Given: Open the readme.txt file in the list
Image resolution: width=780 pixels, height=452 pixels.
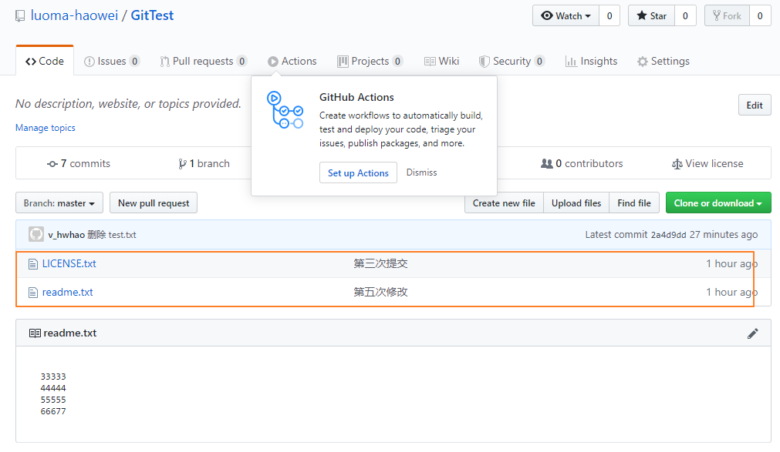Looking at the screenshot, I should [68, 292].
